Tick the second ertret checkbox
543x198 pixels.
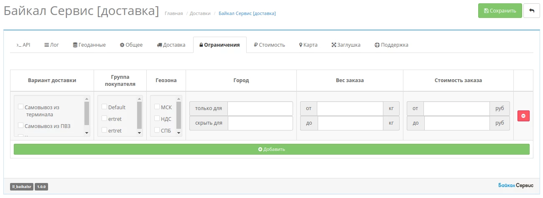click(104, 130)
